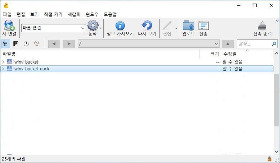Open the path dropdown showing /
Image resolution: width=280 pixels, height=163 pixels.
[x=216, y=44]
